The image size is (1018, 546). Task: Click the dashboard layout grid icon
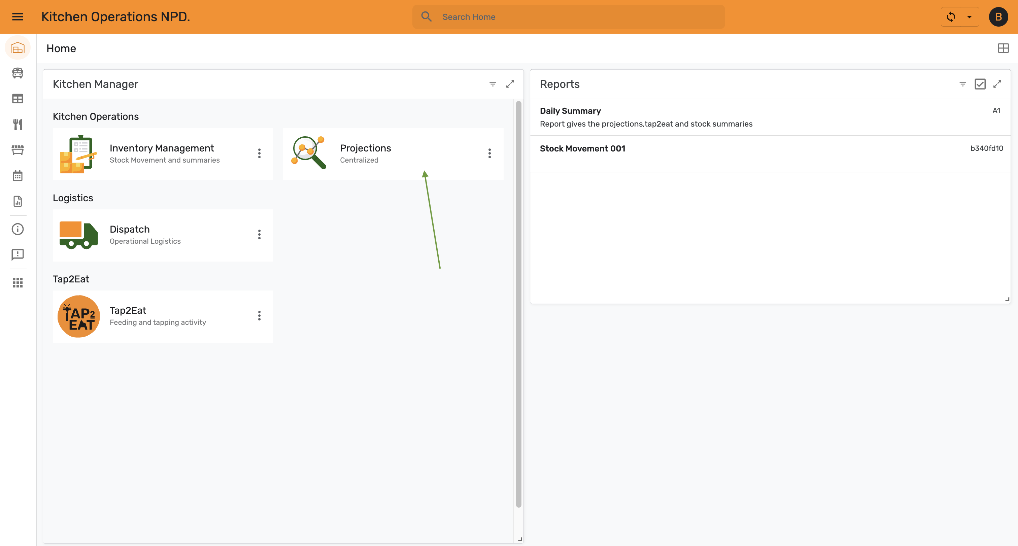1003,48
